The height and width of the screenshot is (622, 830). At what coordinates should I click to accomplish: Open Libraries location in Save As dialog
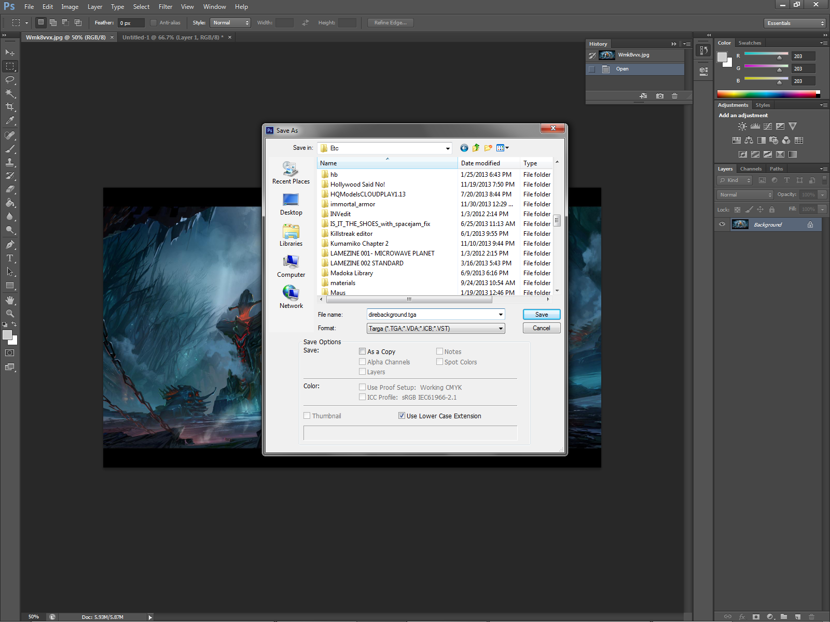coord(291,235)
